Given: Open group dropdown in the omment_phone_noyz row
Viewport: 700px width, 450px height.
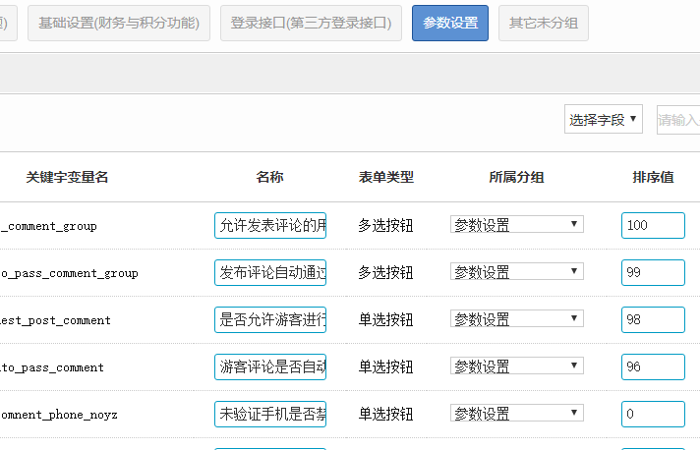Looking at the screenshot, I should click(x=516, y=414).
